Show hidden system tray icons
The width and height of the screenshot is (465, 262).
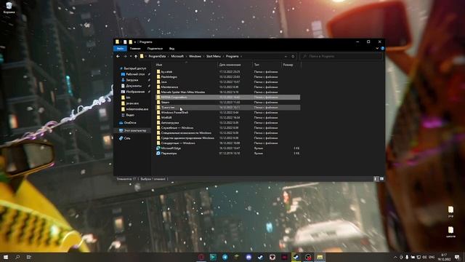click(395, 257)
